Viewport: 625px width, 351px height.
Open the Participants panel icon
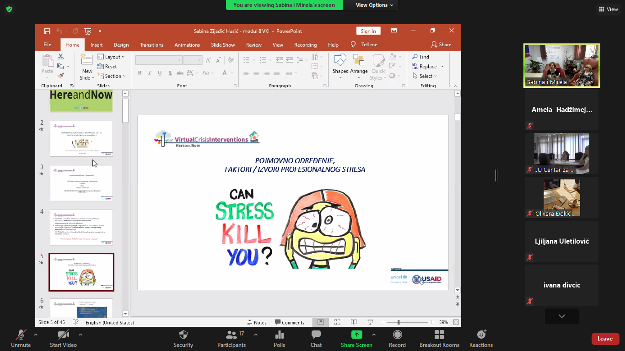(232, 335)
